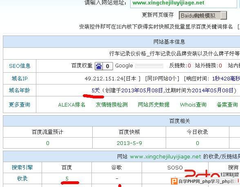Click the 百度 column header
The height and width of the screenshot is (187, 240).
[67, 167]
